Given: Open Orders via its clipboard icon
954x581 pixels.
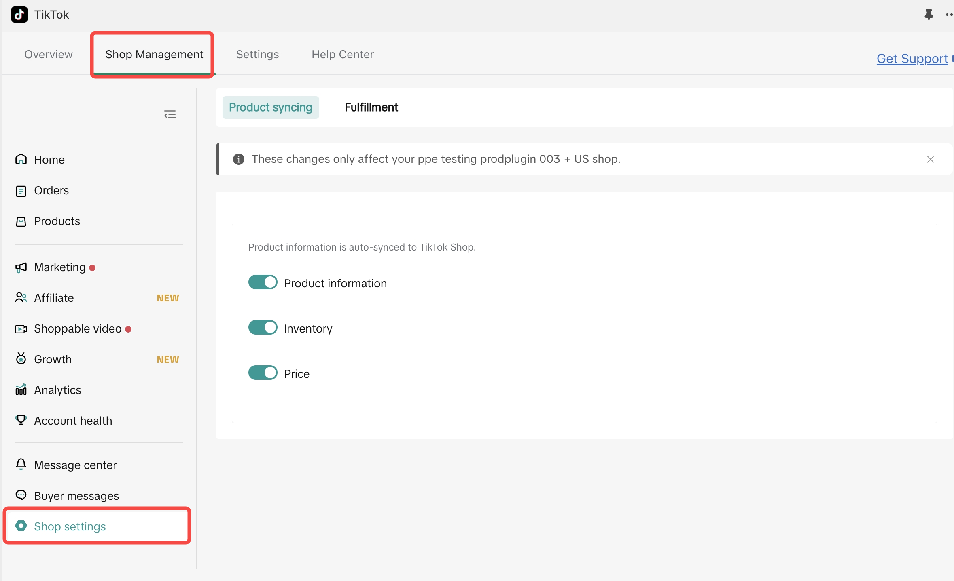Looking at the screenshot, I should [x=21, y=191].
